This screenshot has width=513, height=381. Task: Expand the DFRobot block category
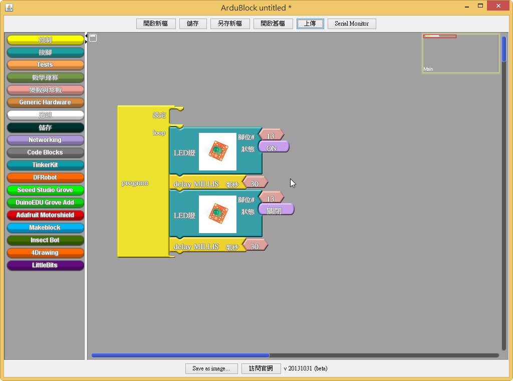tap(45, 177)
